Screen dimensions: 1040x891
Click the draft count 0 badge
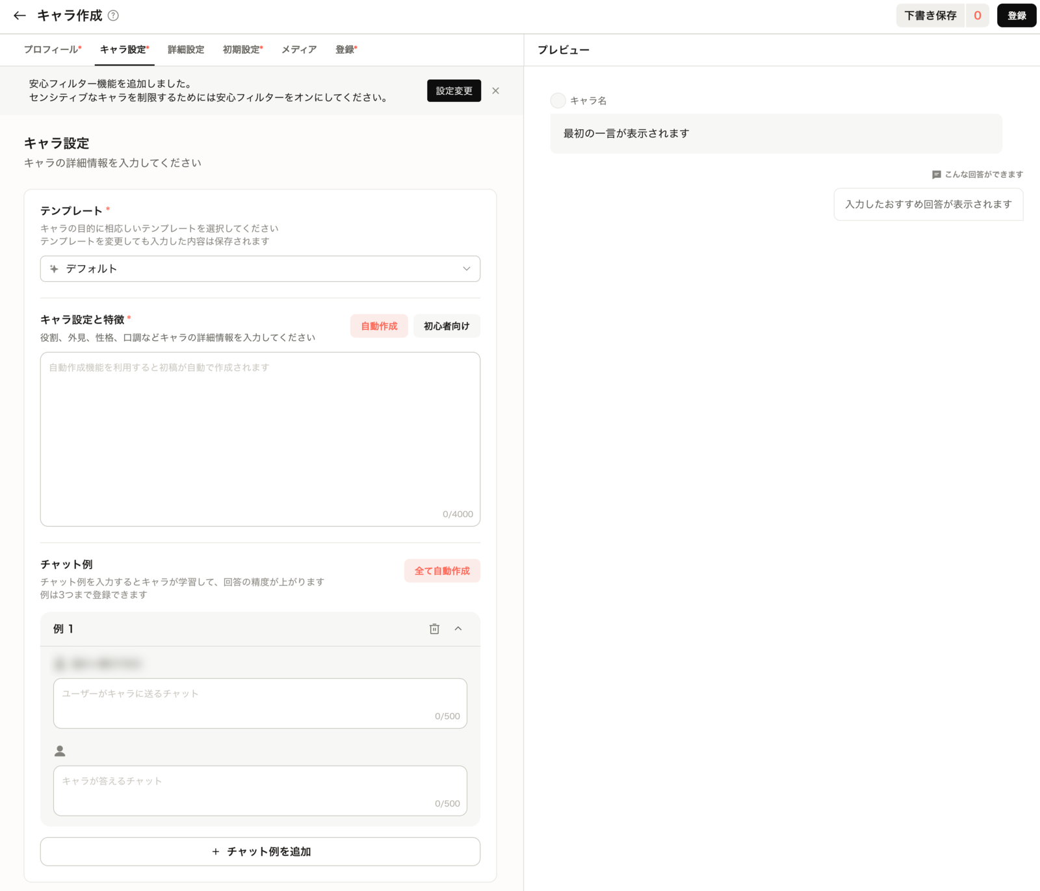[977, 16]
